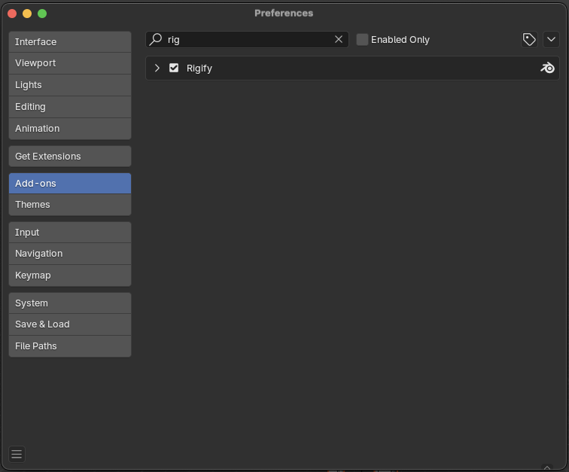Open the add-ons settings dropdown arrow
This screenshot has width=569, height=472.
point(551,39)
